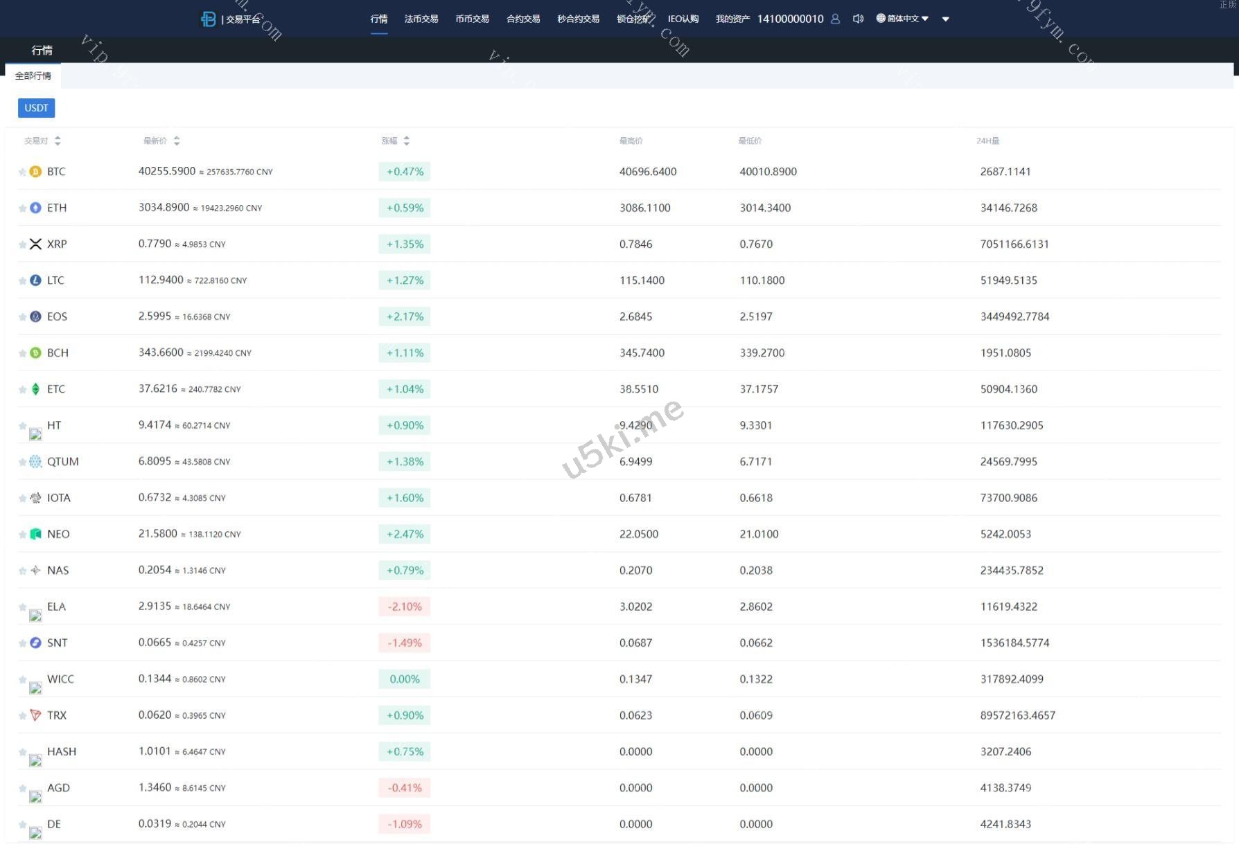Star the SNT trading pair

[x=22, y=643]
